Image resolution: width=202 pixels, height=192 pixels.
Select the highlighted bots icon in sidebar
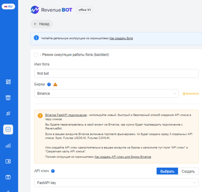pos(8,130)
